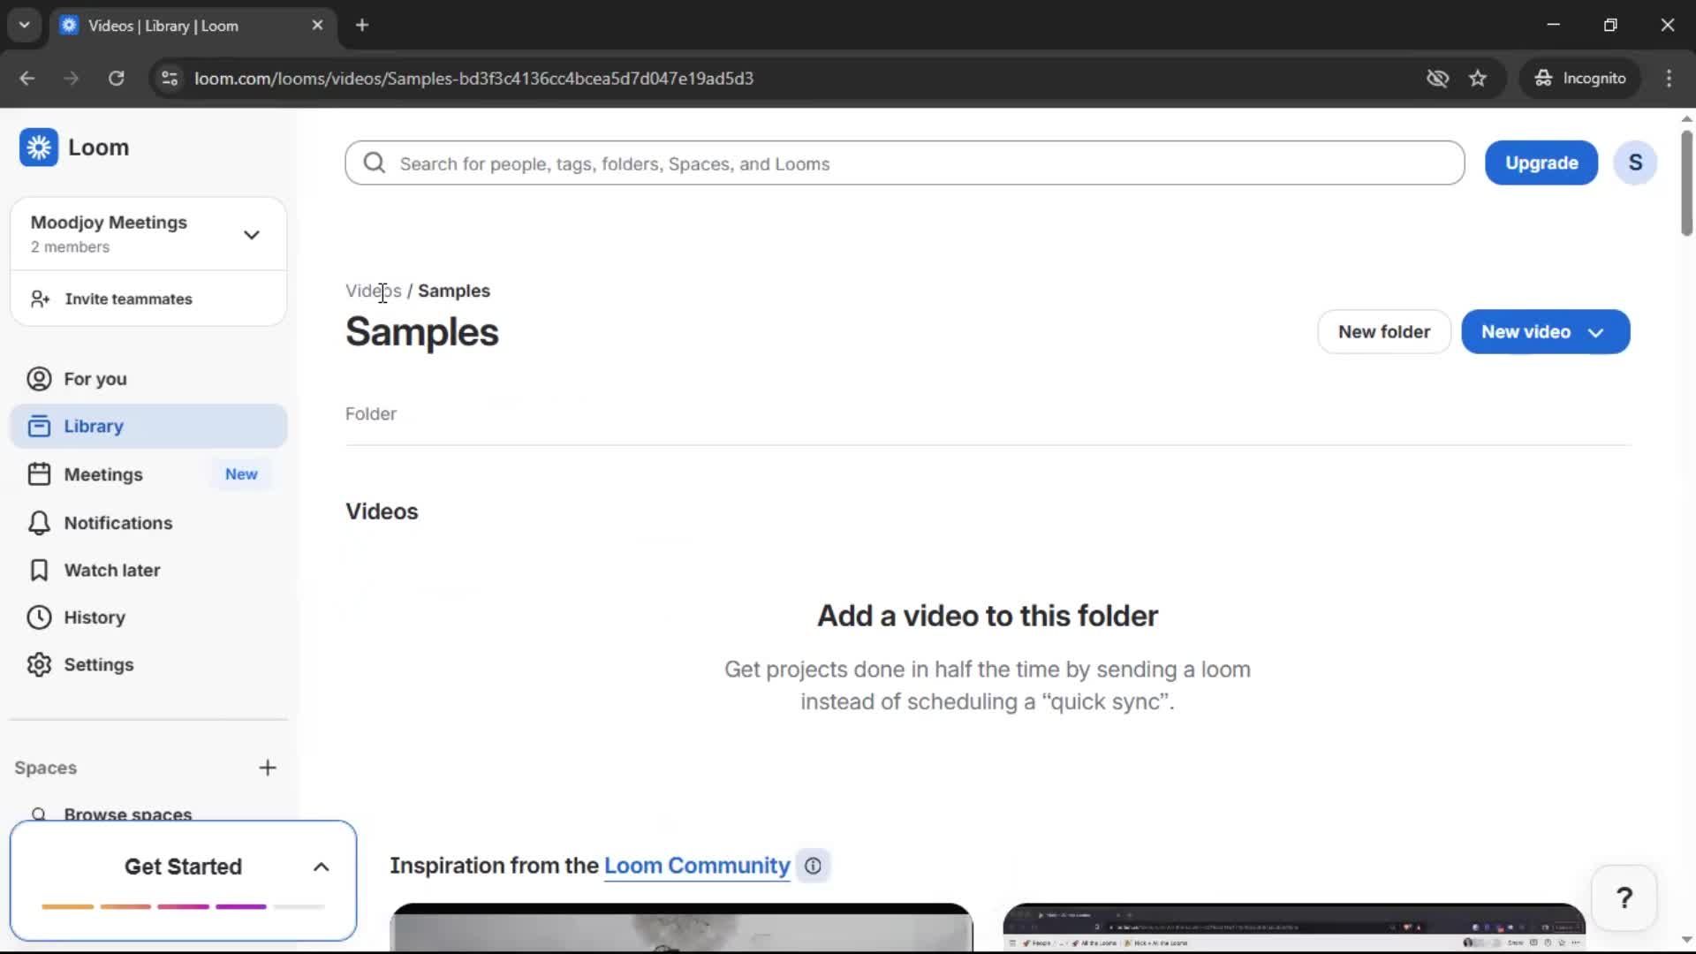The height and width of the screenshot is (954, 1696).
Task: Open Loom Settings
Action: [100, 665]
